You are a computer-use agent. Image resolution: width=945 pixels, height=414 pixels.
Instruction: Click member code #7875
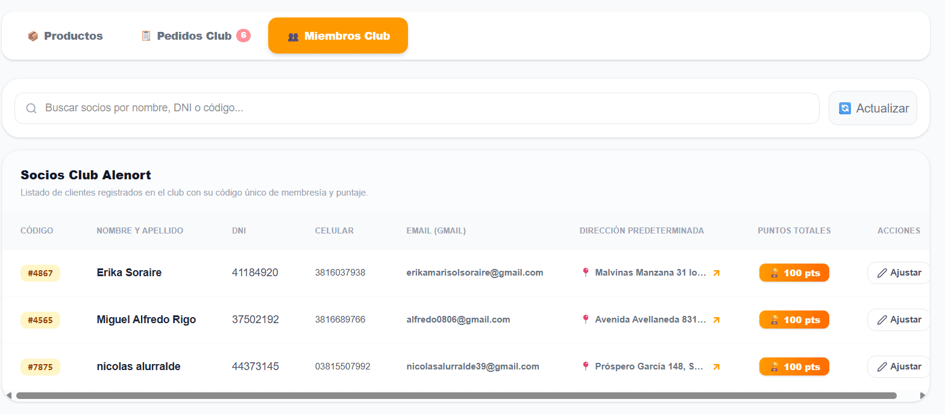point(40,367)
